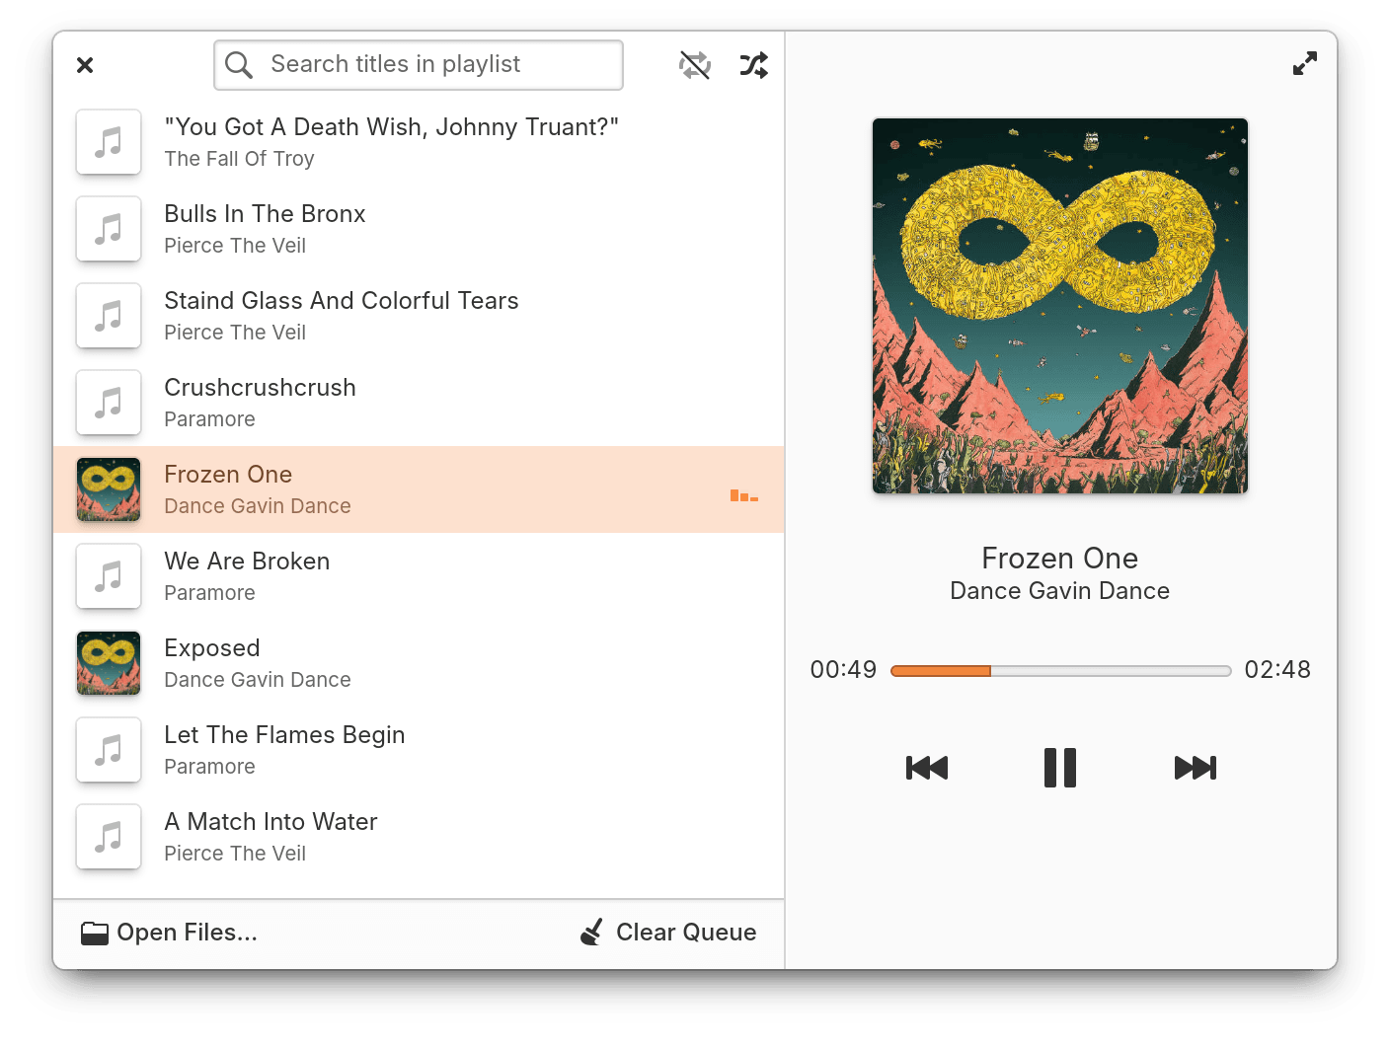The image size is (1390, 1048).
Task: Close the playlist panel with the X
Action: pos(85,64)
